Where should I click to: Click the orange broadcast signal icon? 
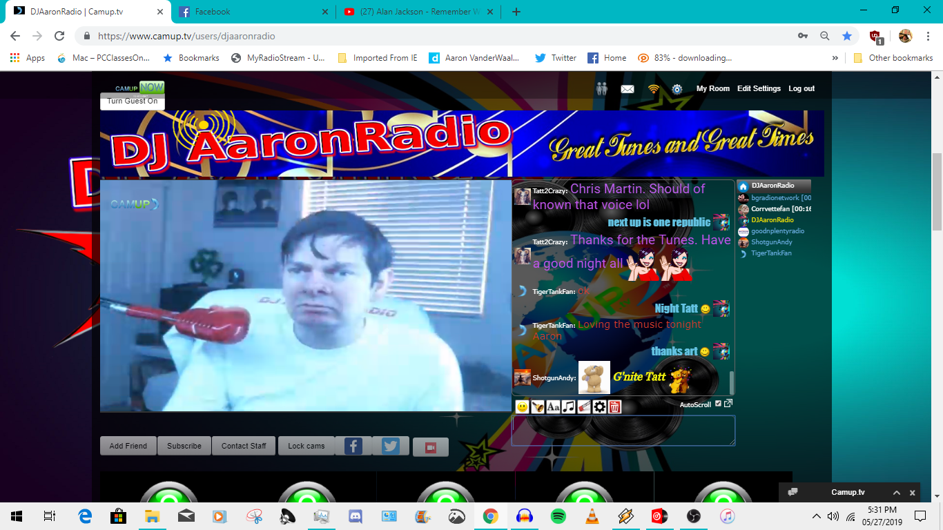[x=653, y=89]
